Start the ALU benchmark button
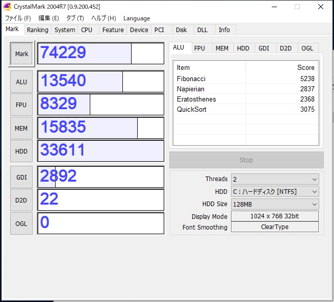The width and height of the screenshot is (334, 302). coord(21,82)
